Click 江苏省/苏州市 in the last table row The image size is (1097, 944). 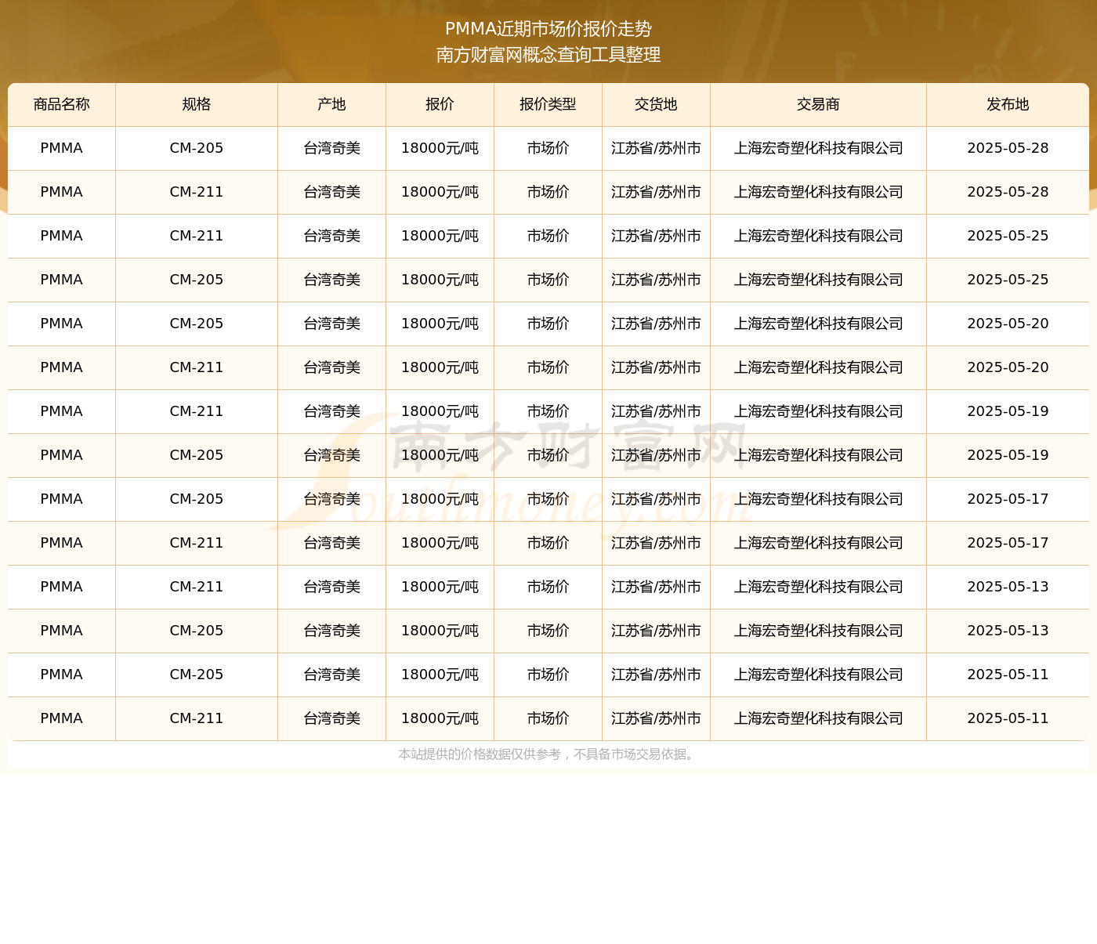click(656, 718)
